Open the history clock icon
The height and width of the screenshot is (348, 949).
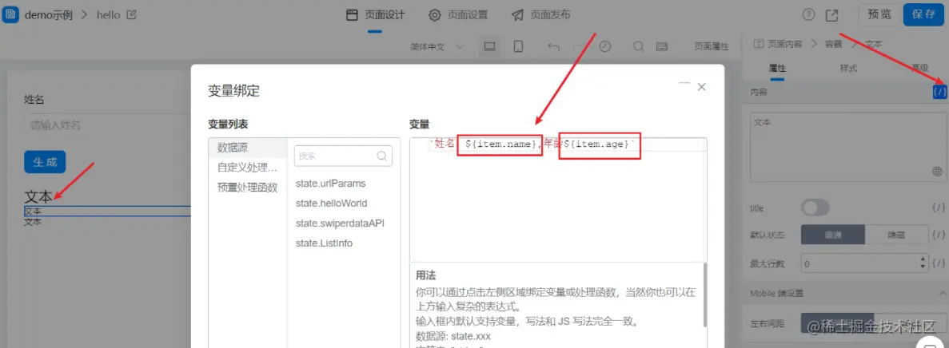pyautogui.click(x=604, y=46)
